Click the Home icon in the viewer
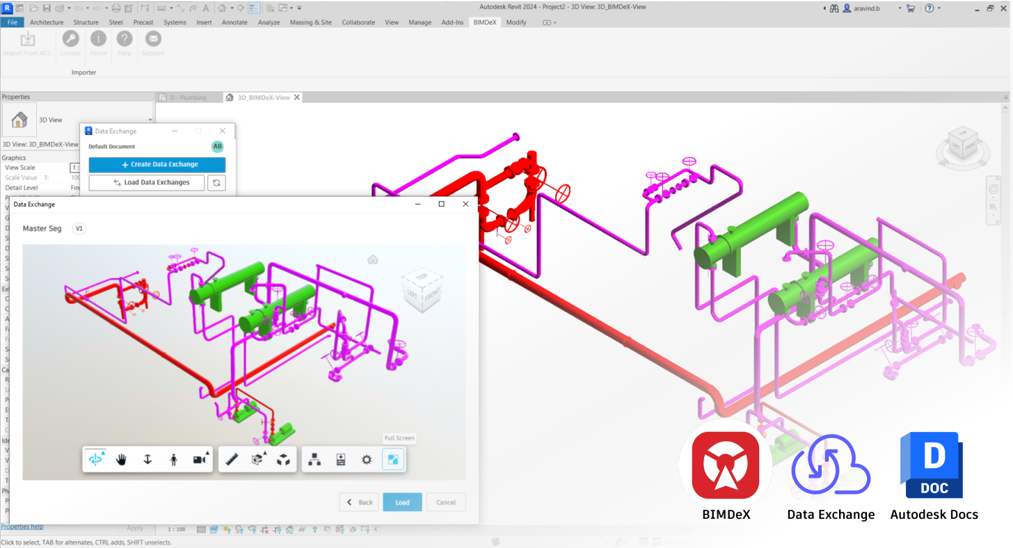The image size is (1013, 548). [373, 259]
